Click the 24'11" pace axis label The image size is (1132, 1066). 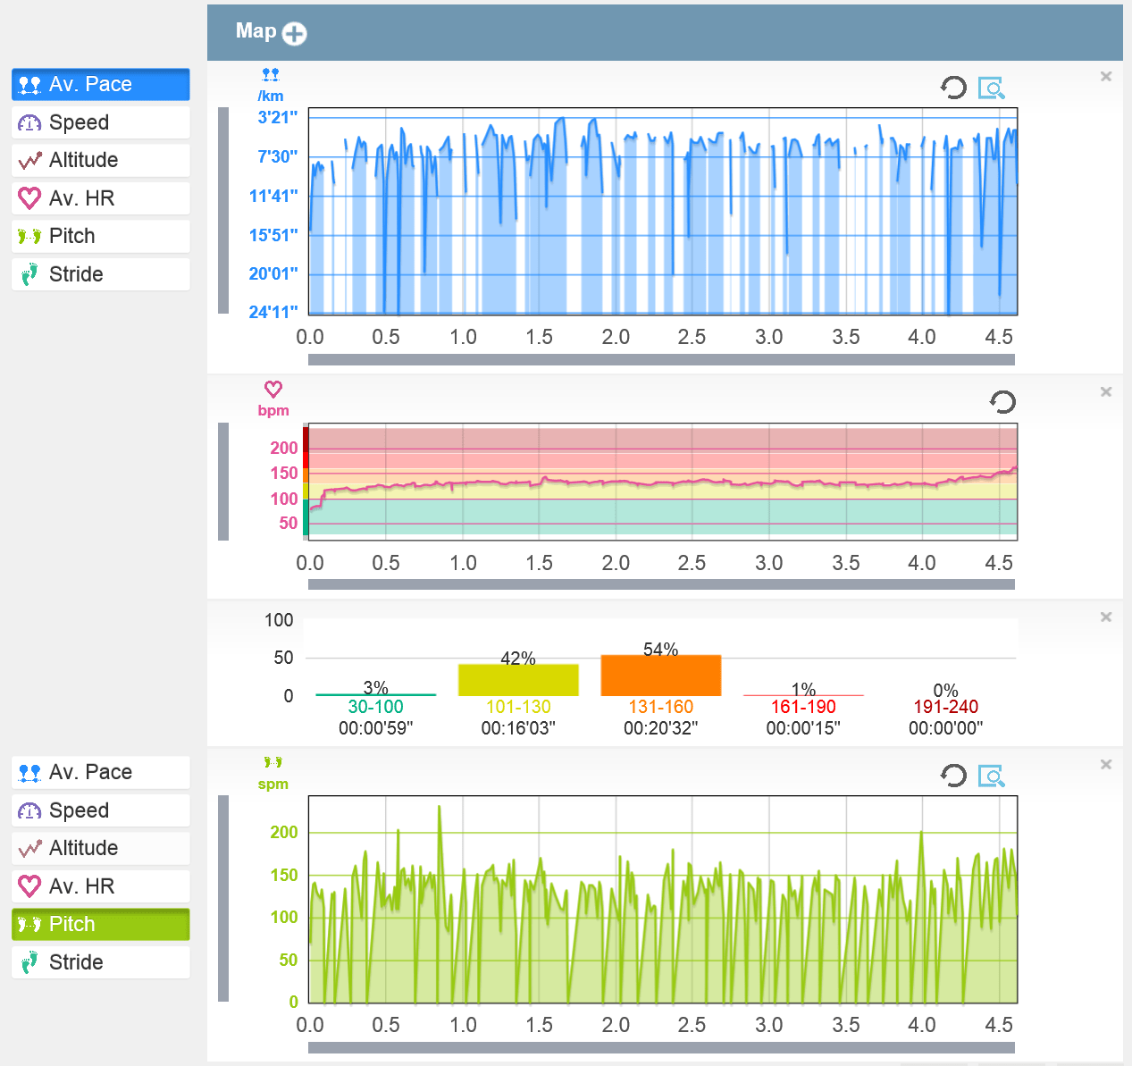(273, 312)
